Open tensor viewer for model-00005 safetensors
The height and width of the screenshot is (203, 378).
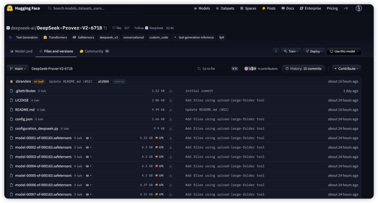[89, 176]
